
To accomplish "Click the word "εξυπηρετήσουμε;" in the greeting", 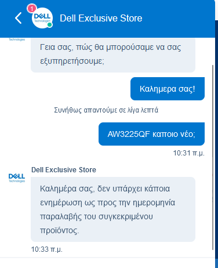I will 72,61.
